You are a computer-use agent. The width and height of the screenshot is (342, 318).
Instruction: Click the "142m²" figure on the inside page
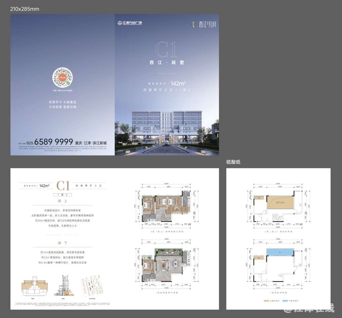click(x=44, y=186)
